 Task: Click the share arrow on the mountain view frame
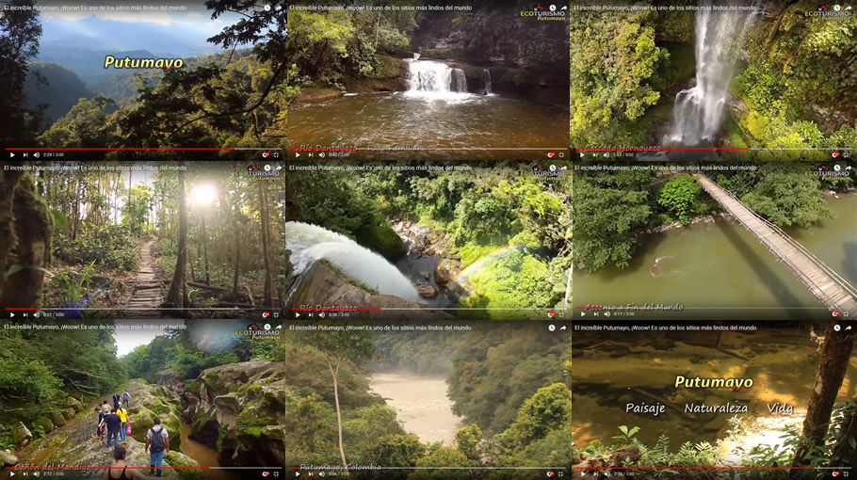pos(279,8)
